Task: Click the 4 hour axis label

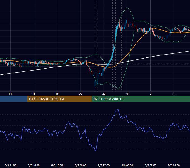Action: (174, 94)
